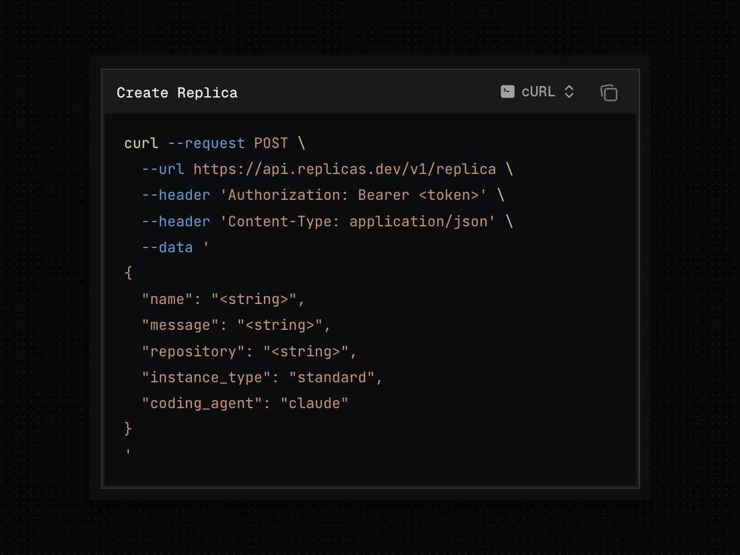Click the "<string>" value on the repository line
This screenshot has height=555, width=740.
coord(306,351)
